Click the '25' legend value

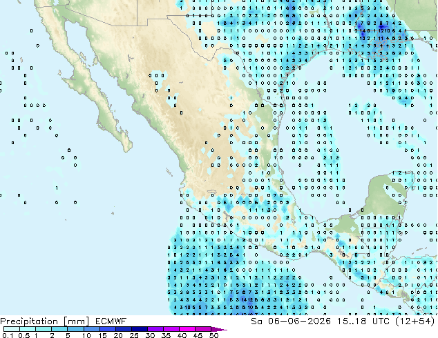coord(134,335)
